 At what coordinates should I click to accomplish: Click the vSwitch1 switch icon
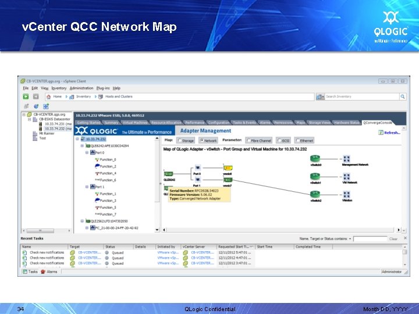(315, 177)
